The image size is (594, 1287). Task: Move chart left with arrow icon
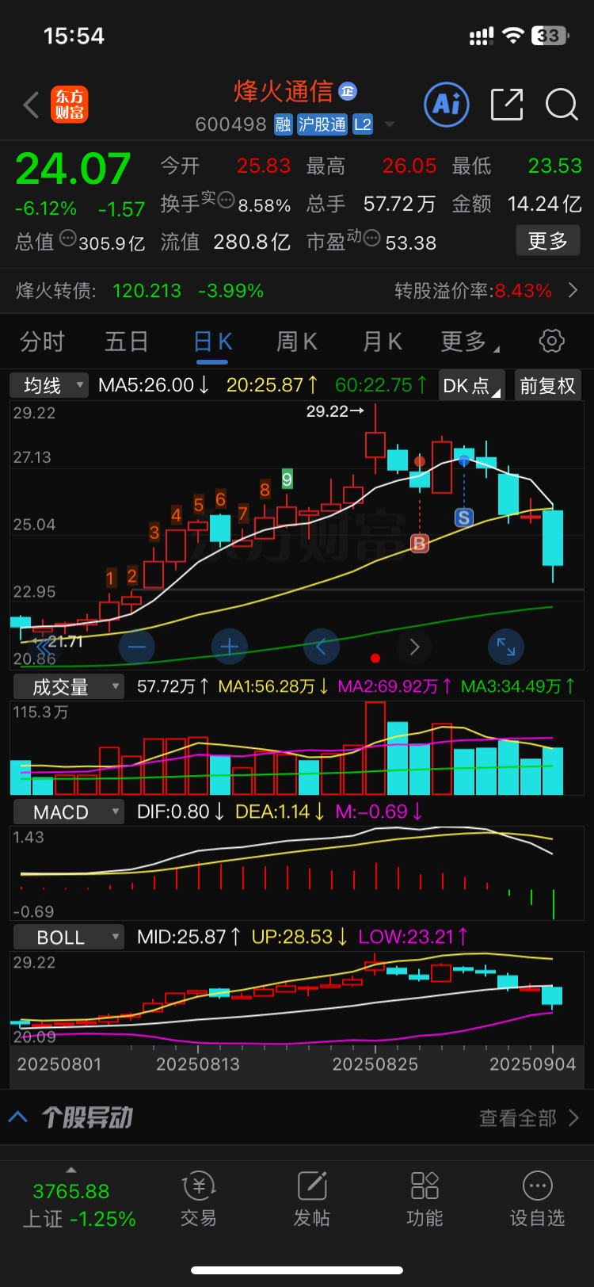click(x=322, y=647)
